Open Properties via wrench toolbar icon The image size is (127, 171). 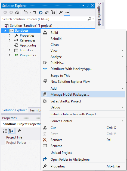click(61, 13)
